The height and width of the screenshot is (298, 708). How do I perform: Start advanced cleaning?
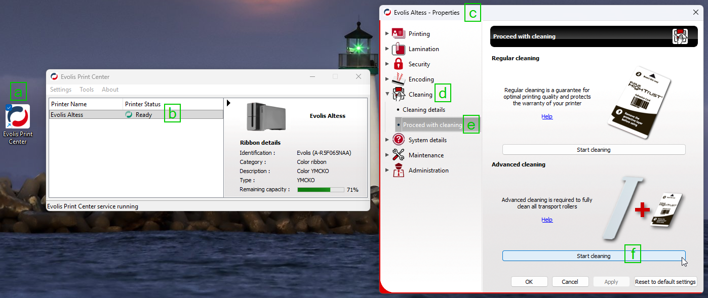pos(594,256)
